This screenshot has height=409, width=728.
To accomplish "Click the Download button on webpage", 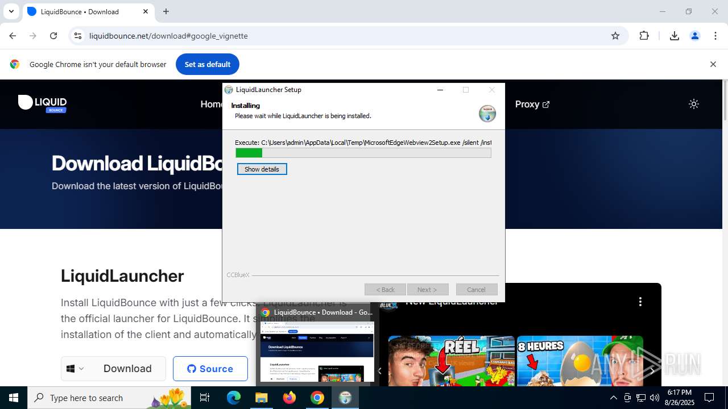I will 127,369.
